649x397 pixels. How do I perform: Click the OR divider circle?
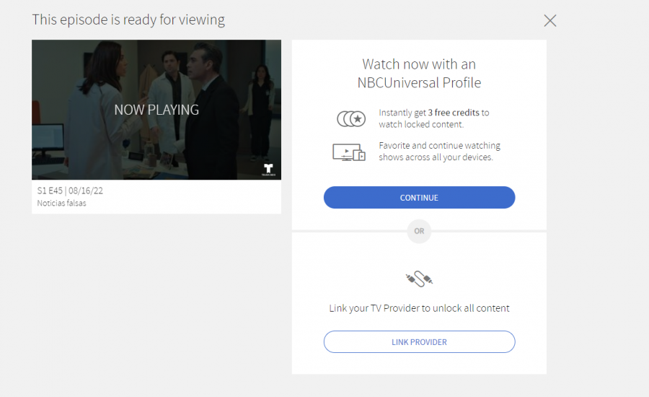tap(419, 232)
